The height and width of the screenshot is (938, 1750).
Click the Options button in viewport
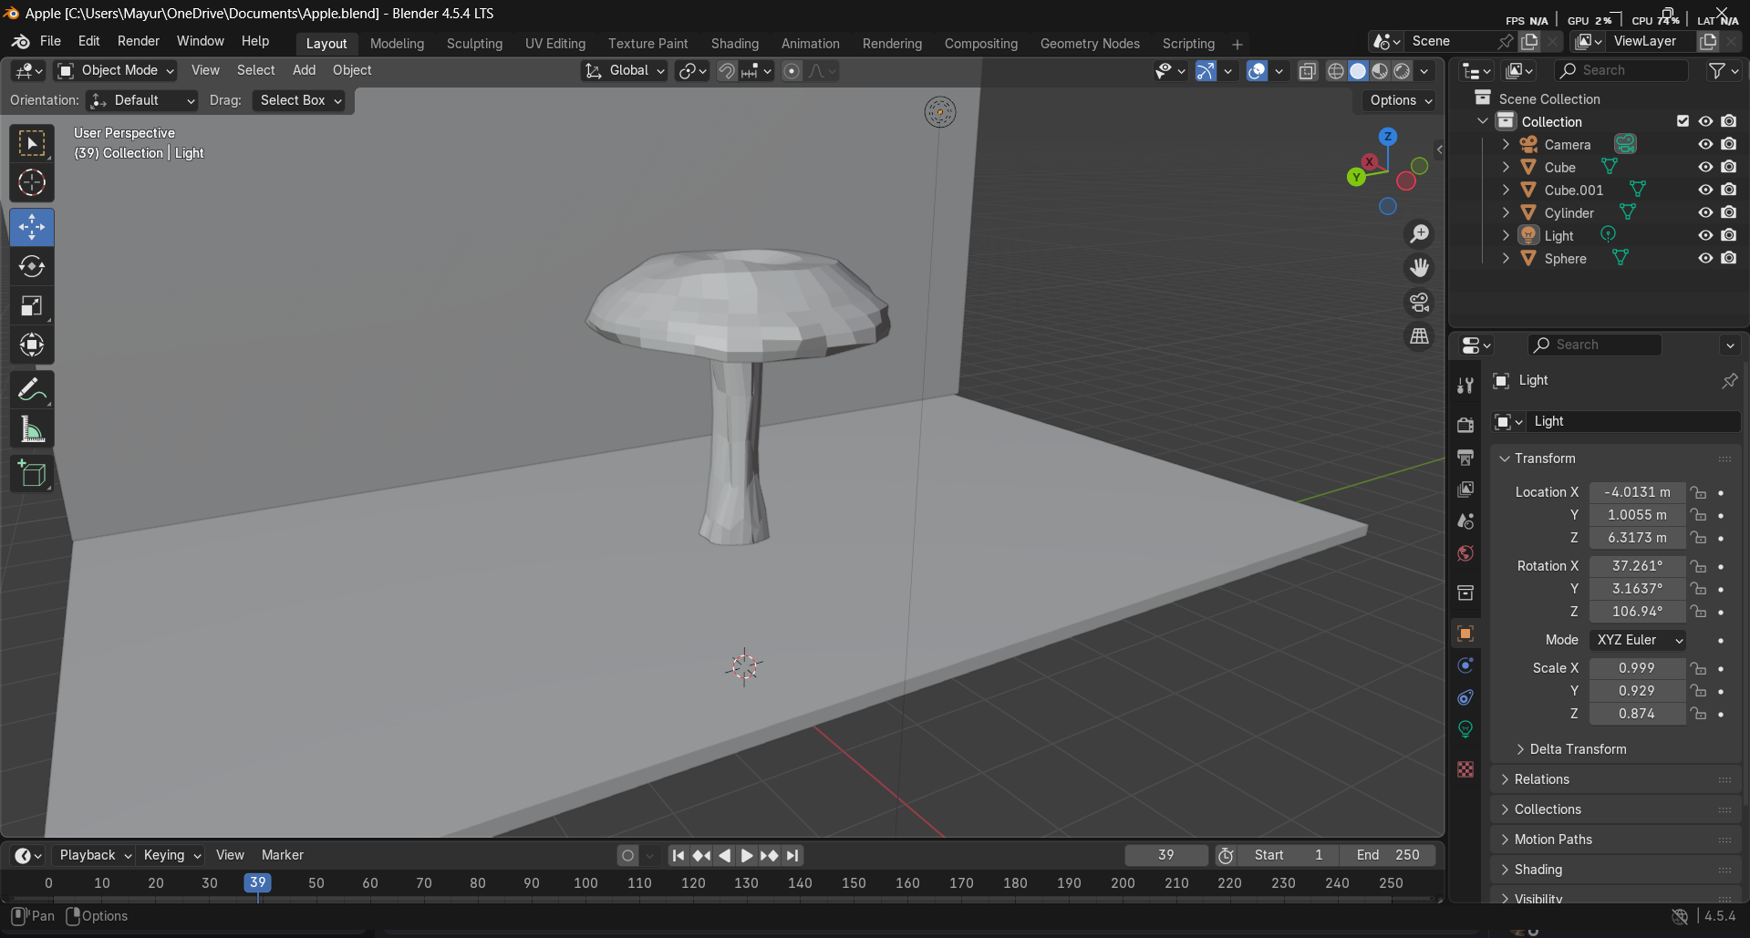tap(1401, 100)
